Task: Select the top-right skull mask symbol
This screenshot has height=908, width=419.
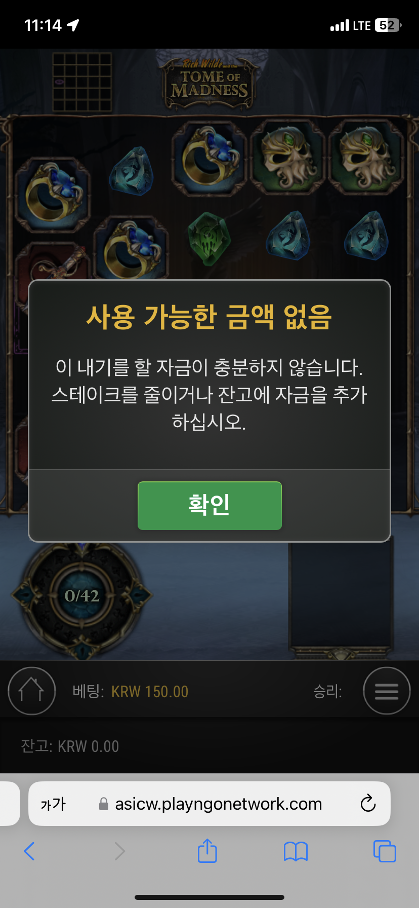Action: pyautogui.click(x=366, y=157)
